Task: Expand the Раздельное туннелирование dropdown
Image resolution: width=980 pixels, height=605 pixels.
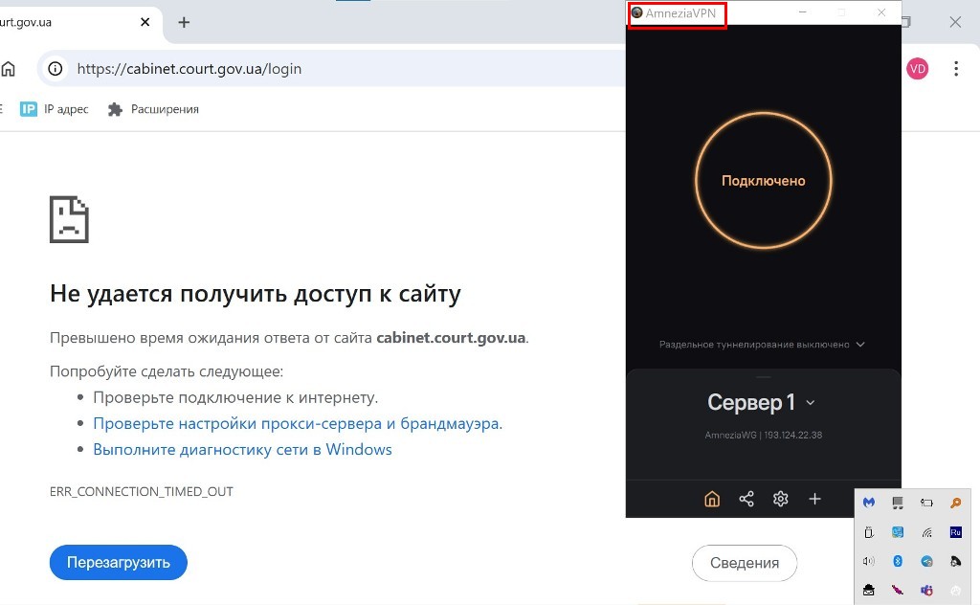Action: pos(762,345)
